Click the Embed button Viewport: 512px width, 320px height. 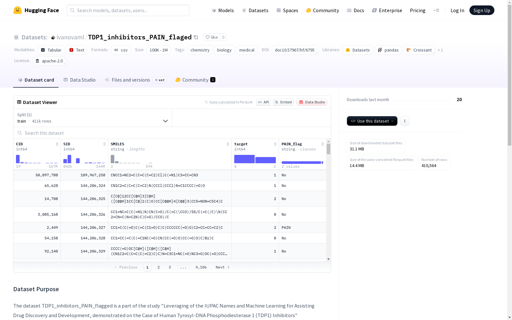click(283, 102)
